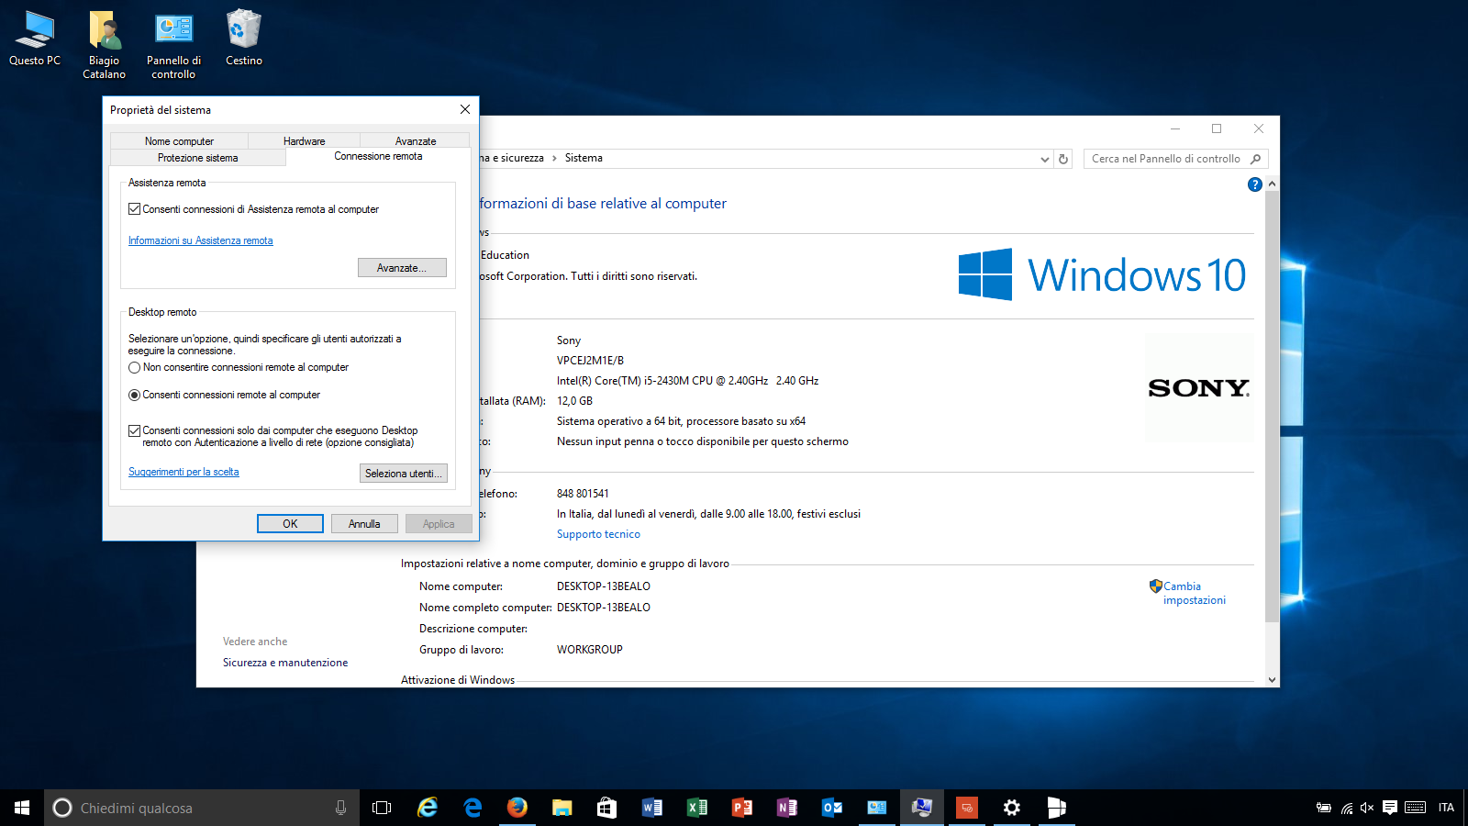Viewport: 1468px width, 826px height.
Task: Open Informazioni su Assistenza remota link
Action: 201,240
